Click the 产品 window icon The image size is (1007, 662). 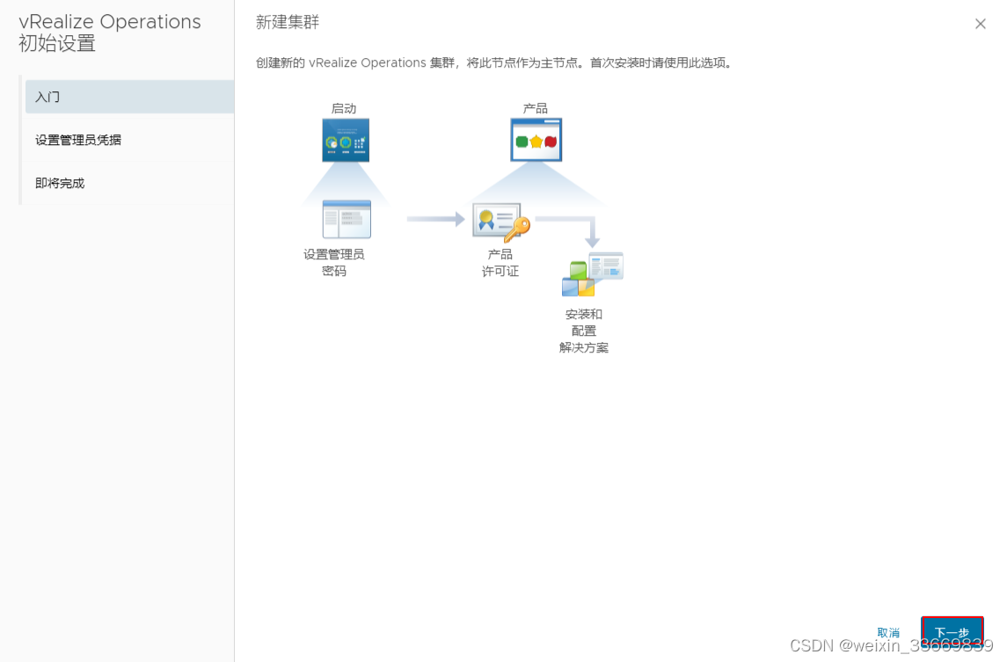(x=536, y=139)
